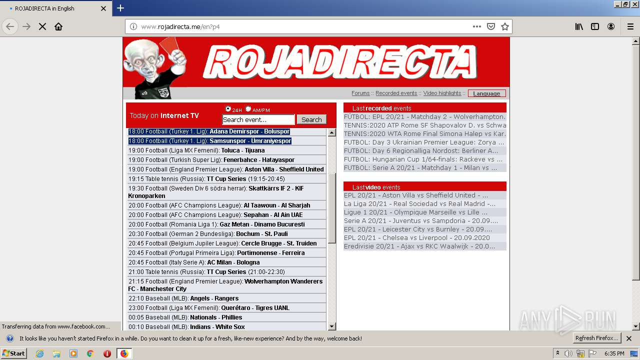Open Video highlights link
Image resolution: width=640 pixels, height=360 pixels.
442,93
